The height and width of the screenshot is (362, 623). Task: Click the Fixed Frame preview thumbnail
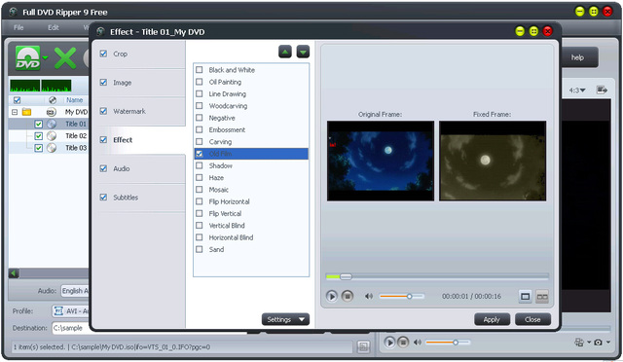[x=493, y=161]
